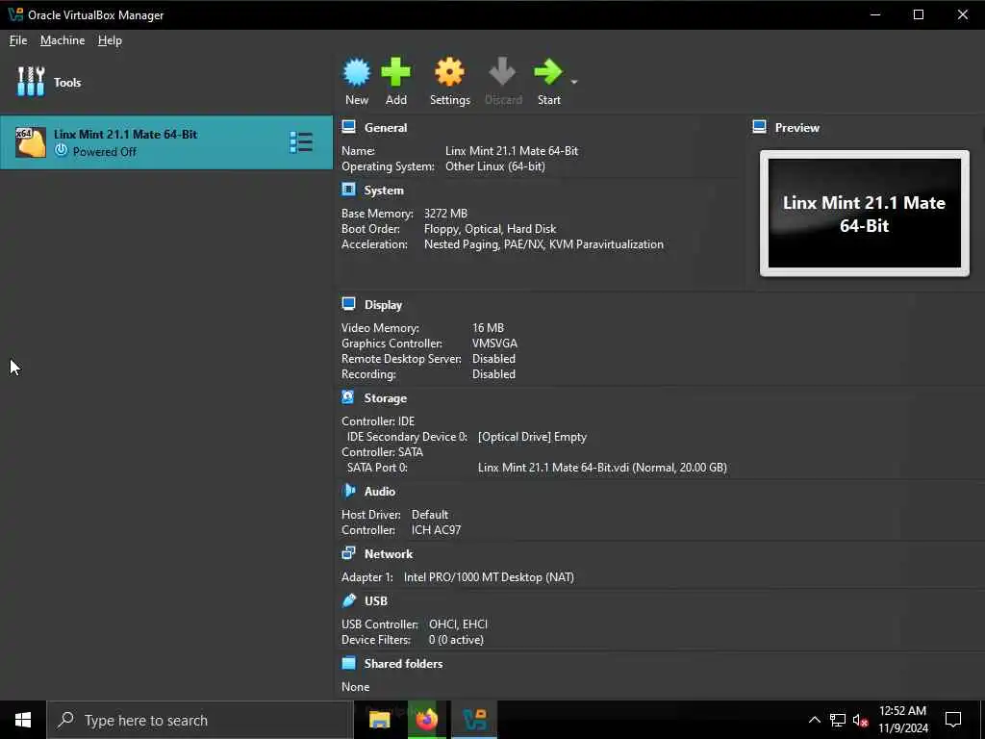Show hidden system tray icons
Image resolution: width=985 pixels, height=739 pixels.
814,720
